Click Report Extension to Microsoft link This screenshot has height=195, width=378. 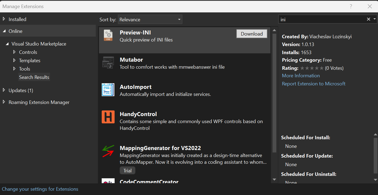pos(314,84)
